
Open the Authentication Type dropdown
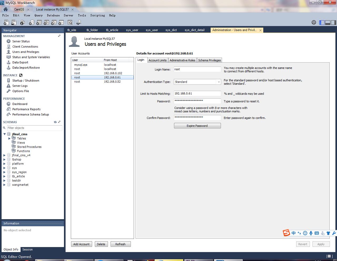point(219,82)
